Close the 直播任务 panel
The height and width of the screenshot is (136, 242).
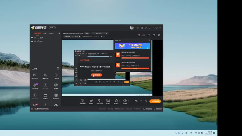pos(149,40)
